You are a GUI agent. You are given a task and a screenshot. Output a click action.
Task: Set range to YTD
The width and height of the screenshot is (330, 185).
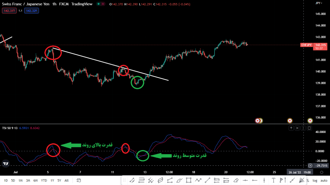pyautogui.click(x=44, y=181)
